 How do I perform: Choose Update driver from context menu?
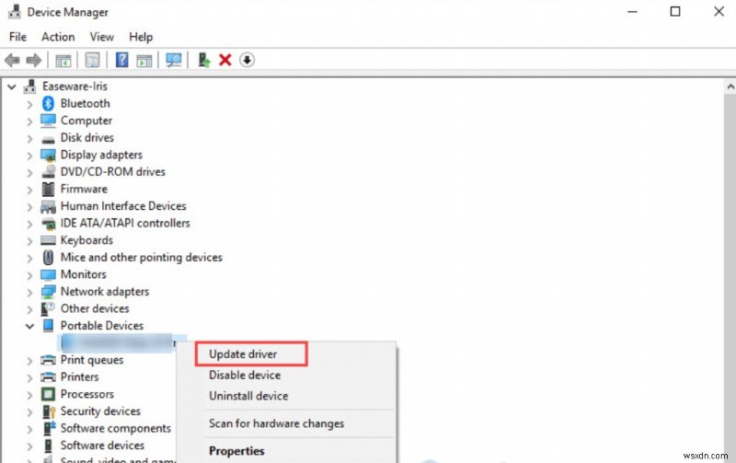[x=243, y=354]
